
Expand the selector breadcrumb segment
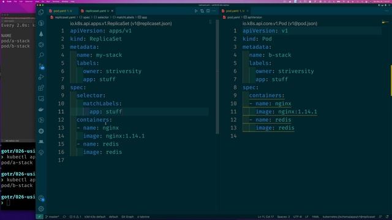tap(102, 18)
